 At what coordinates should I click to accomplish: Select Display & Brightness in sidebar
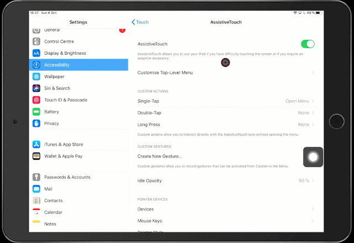pos(79,53)
